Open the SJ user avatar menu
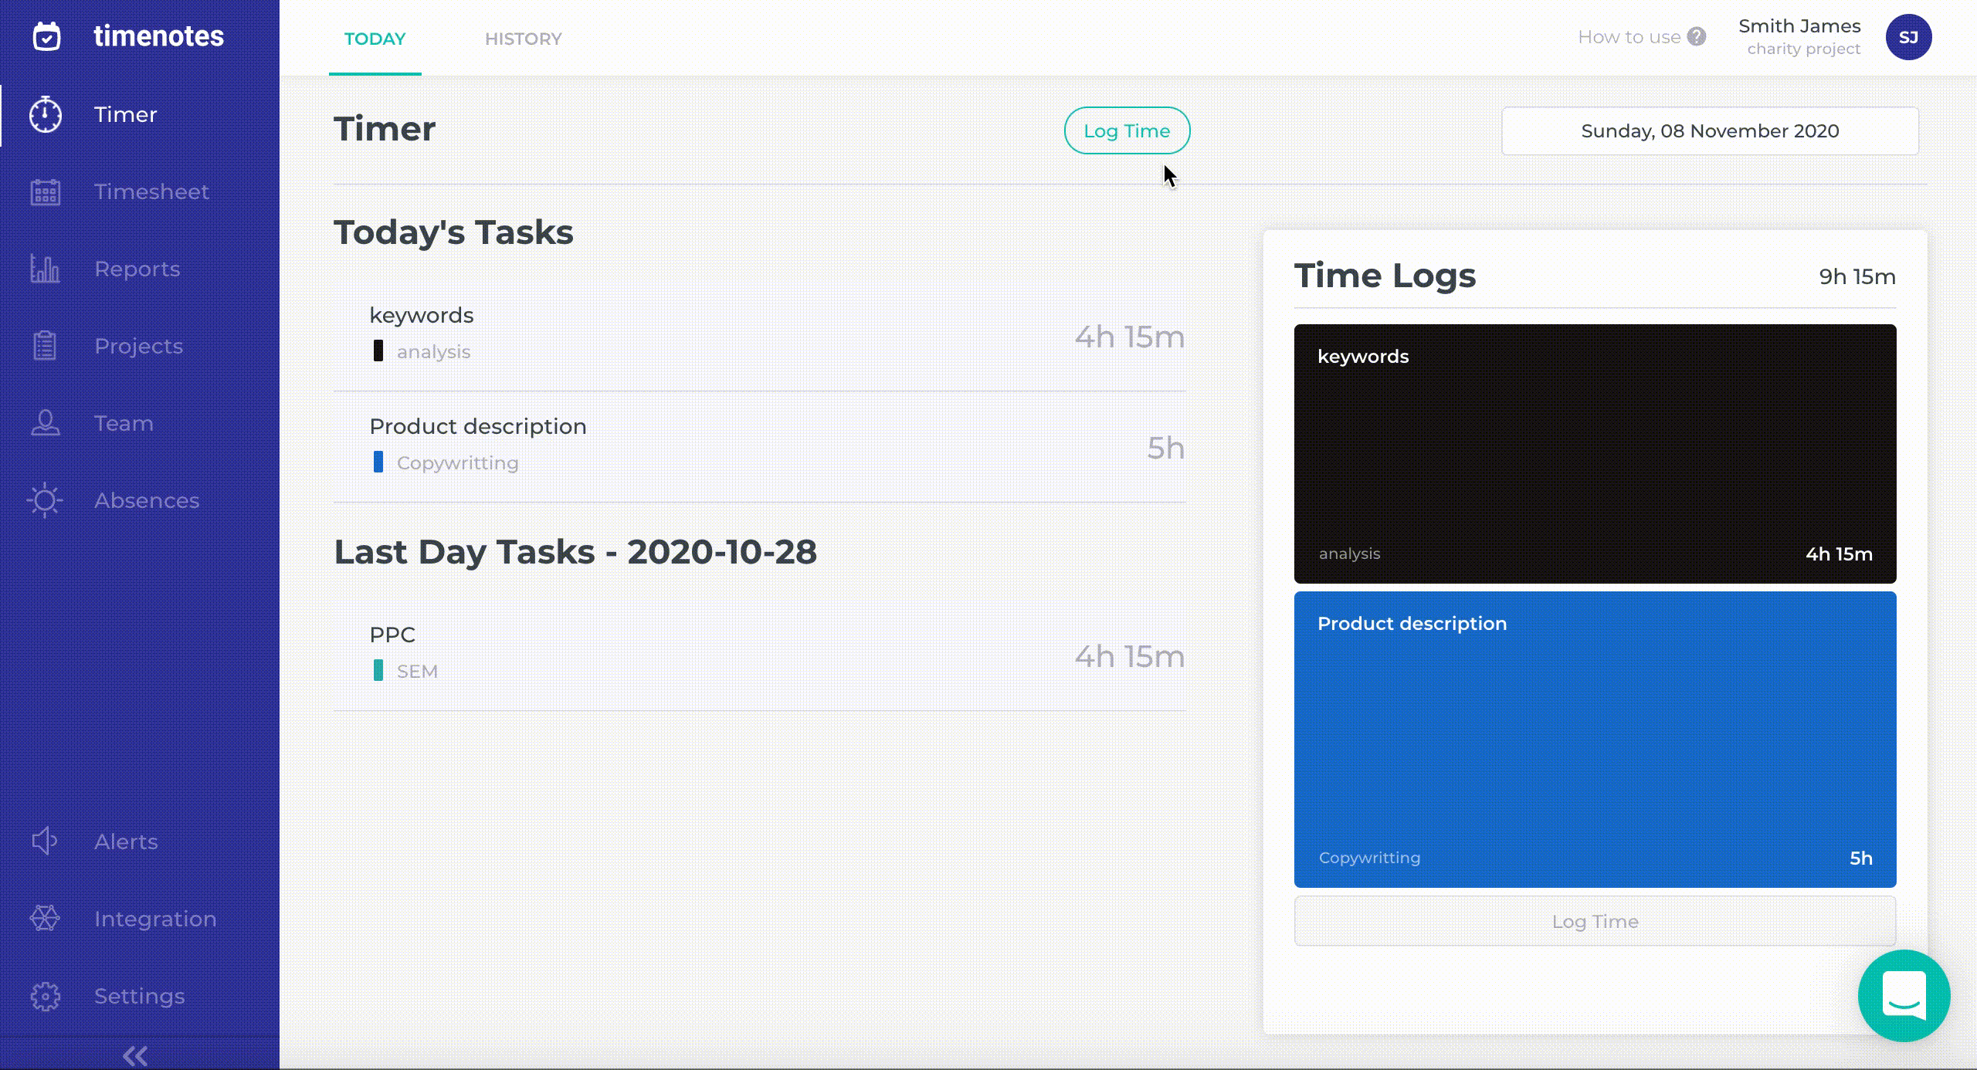Screen dimensions: 1977x1070 pyautogui.click(x=1908, y=37)
